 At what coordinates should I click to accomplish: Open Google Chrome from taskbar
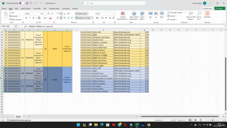click(149, 125)
